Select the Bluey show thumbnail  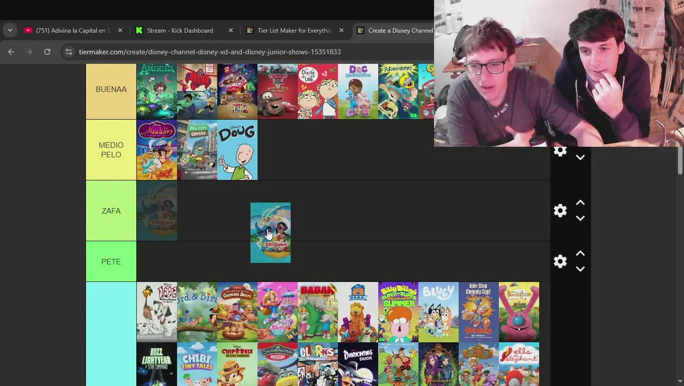click(438, 312)
